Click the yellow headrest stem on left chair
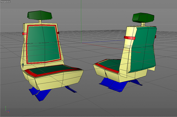Viewport: 177px width, 117px height. pos(40,22)
